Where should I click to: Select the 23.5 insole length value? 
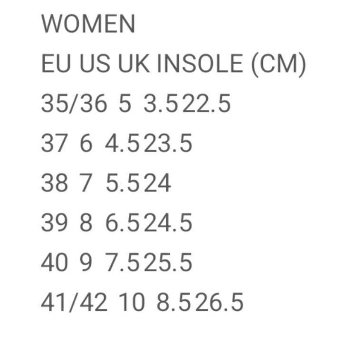pyautogui.click(x=168, y=144)
